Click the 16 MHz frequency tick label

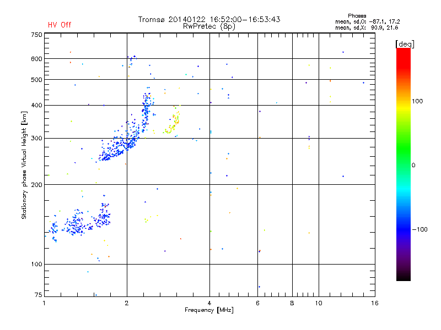[x=375, y=303]
